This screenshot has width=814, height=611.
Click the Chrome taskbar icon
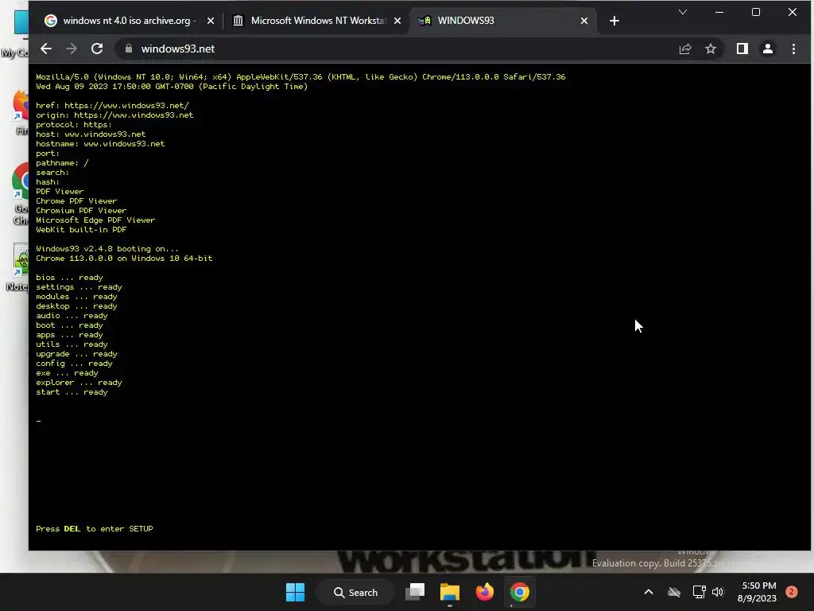point(519,592)
